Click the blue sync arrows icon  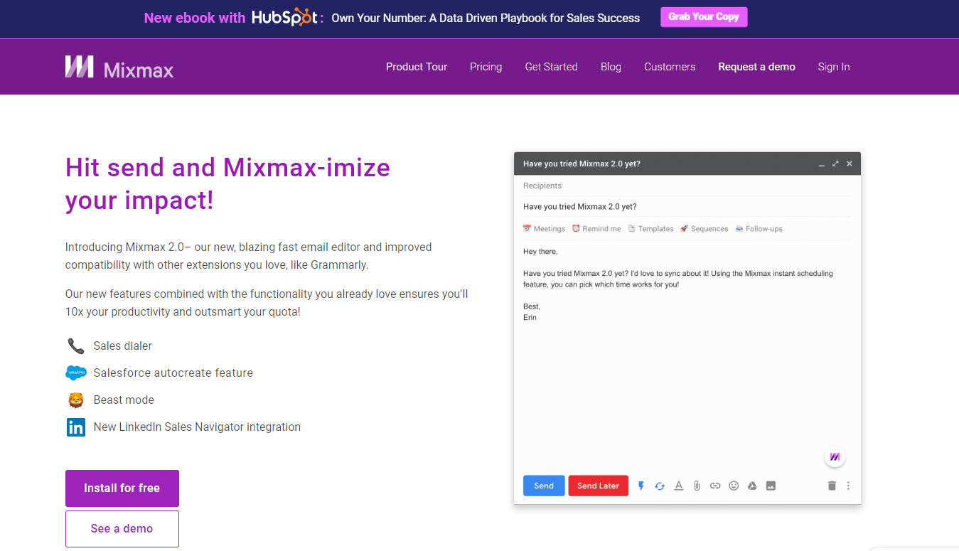tap(660, 486)
